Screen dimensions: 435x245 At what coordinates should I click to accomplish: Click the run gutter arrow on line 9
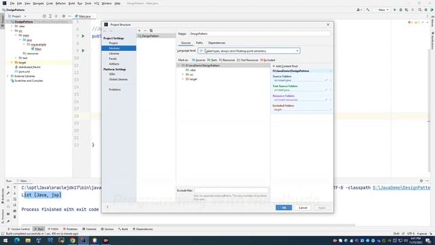click(83, 50)
